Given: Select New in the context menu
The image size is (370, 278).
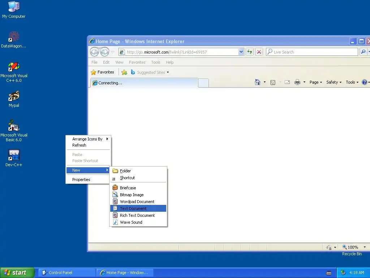Looking at the screenshot, I should [88, 170].
